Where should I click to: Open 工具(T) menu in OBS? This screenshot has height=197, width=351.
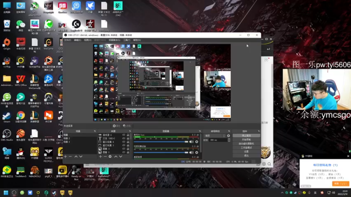(127, 40)
